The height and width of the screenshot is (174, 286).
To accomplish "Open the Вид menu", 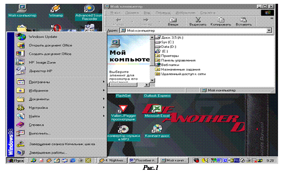I will coord(147,13).
